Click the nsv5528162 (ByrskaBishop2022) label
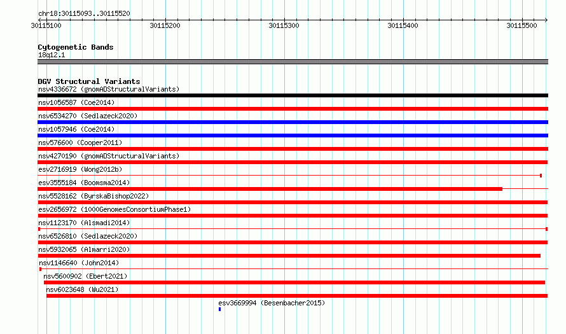Viewport: 566px width, 334px height. (x=93, y=196)
